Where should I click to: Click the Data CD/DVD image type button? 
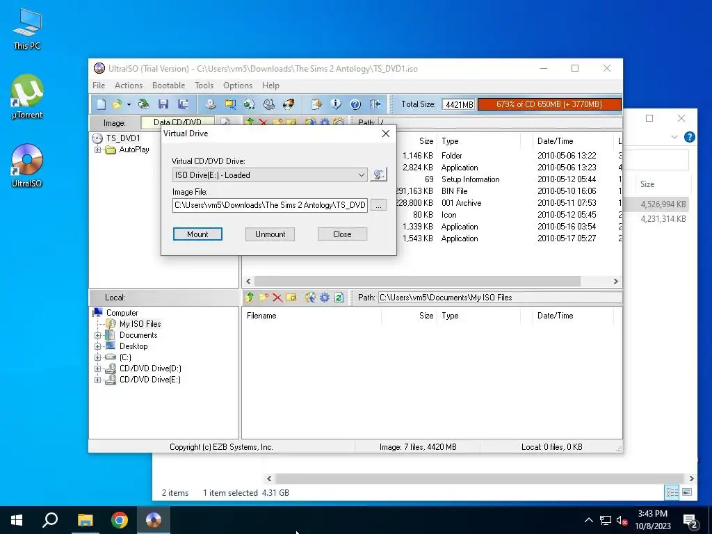(x=177, y=122)
